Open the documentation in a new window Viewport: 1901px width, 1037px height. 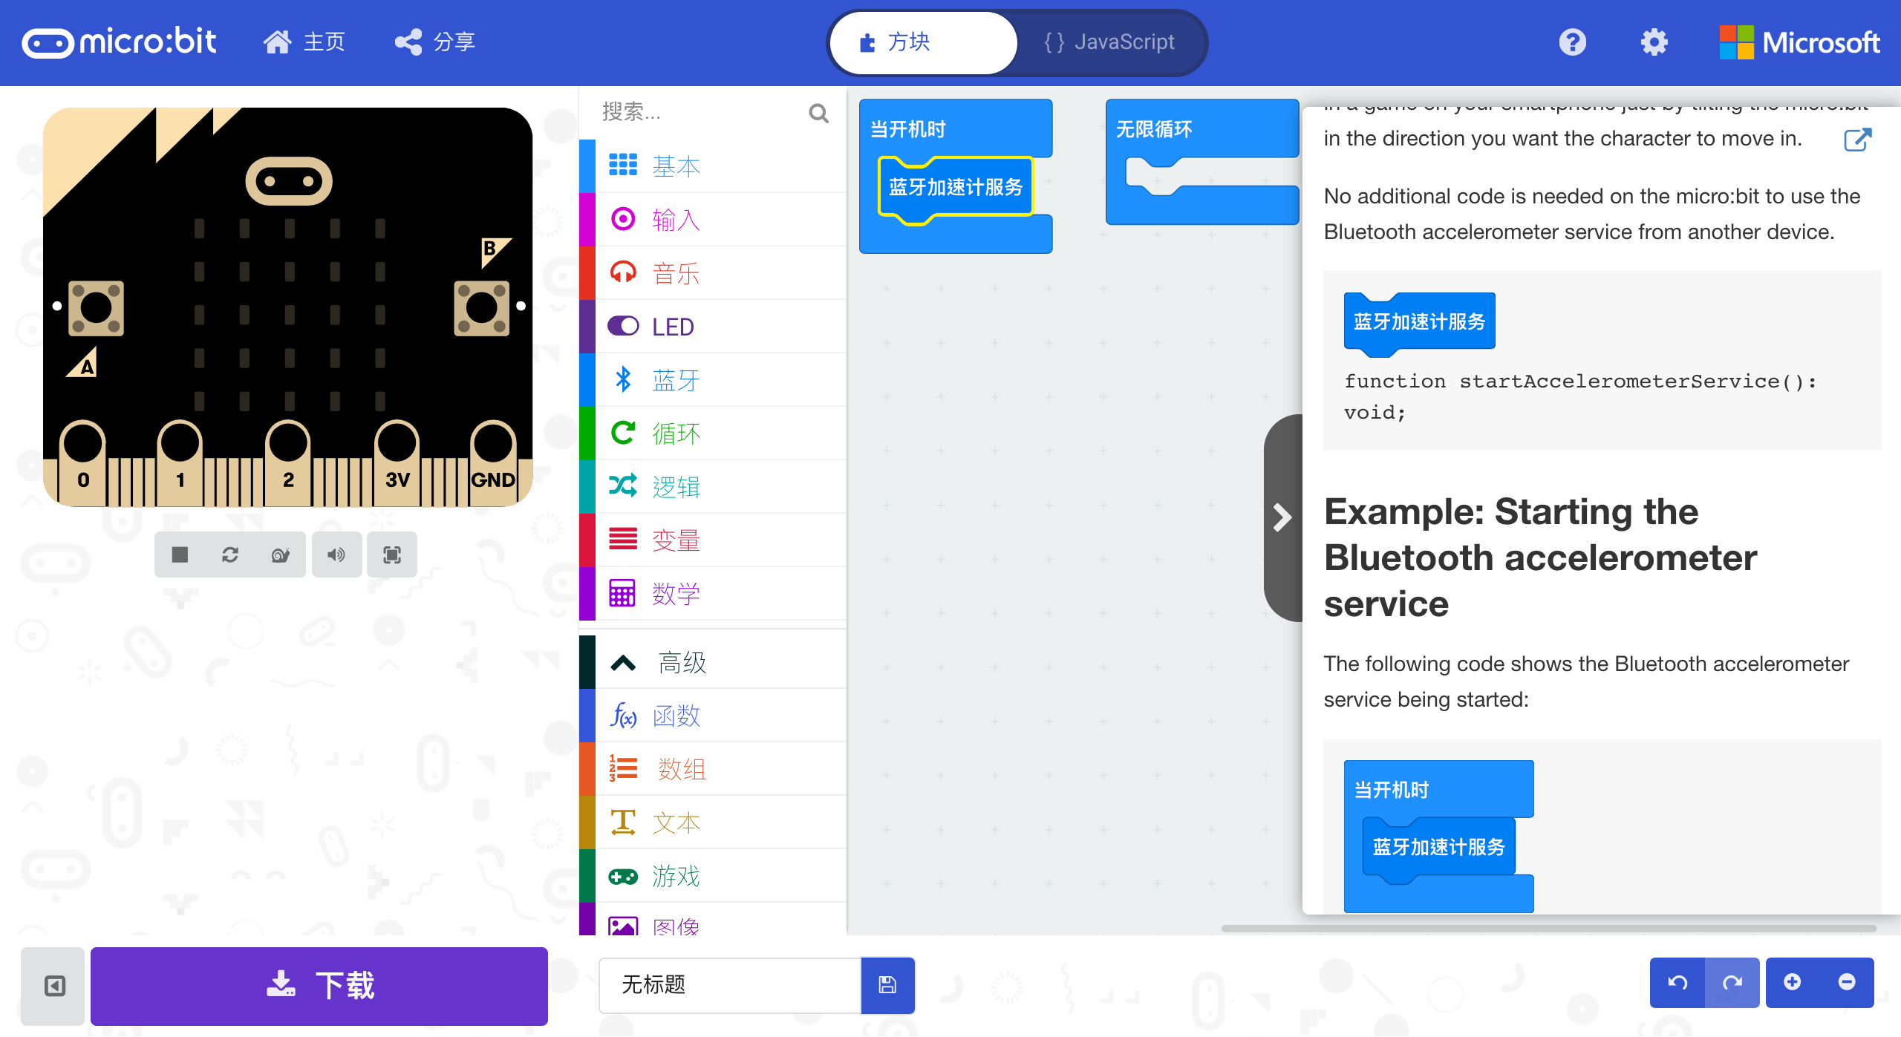[1857, 140]
